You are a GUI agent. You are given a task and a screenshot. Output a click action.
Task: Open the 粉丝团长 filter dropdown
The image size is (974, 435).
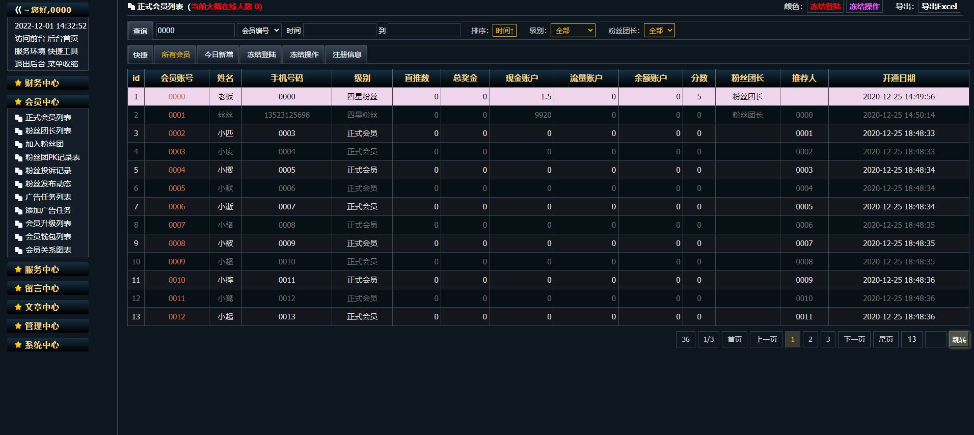point(659,31)
